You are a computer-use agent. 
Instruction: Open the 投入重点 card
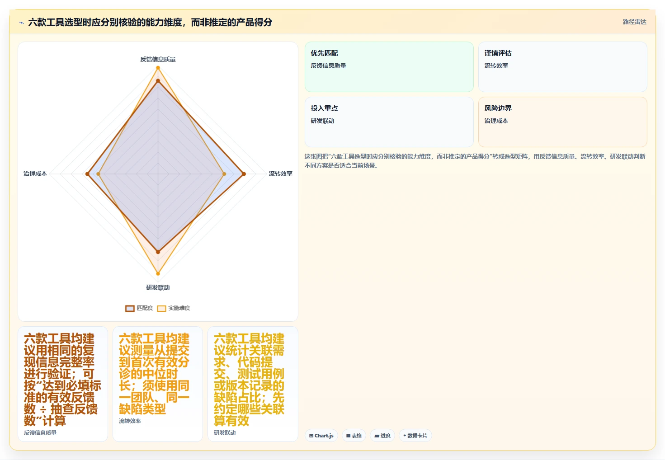coord(389,122)
